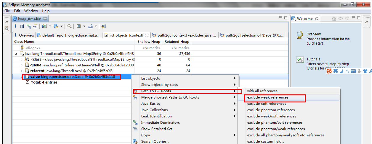This screenshot has height=144, width=372.
Task: Select 'exclude weak references' menu entry
Action: click(268, 97)
